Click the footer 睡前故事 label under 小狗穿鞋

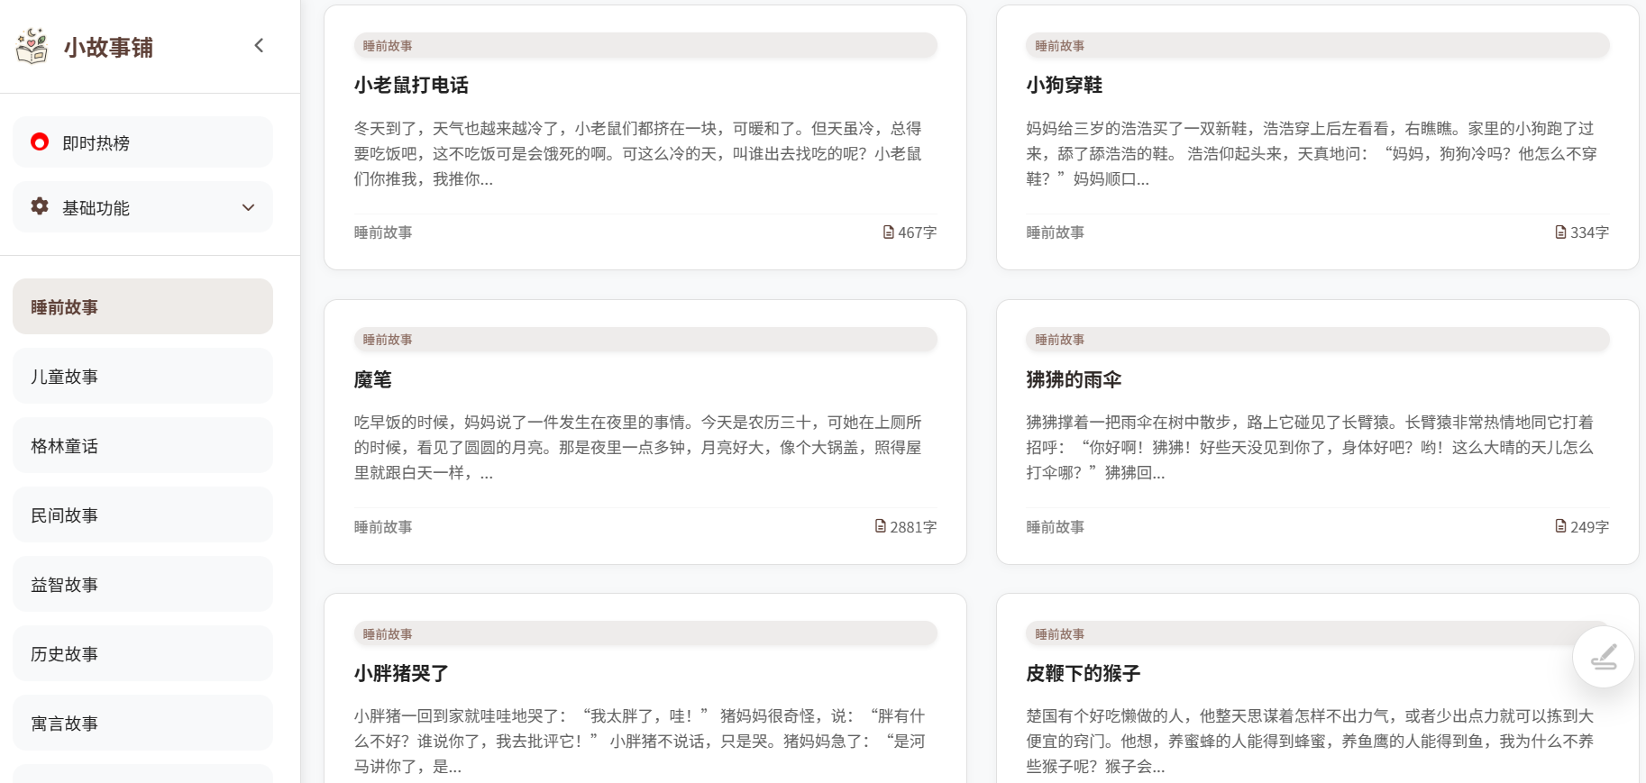pos(1056,232)
